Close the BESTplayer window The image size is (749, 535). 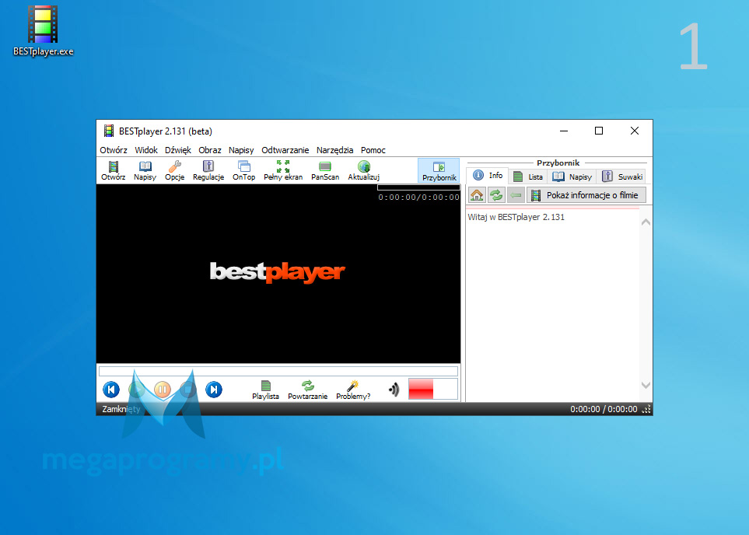[x=635, y=131]
